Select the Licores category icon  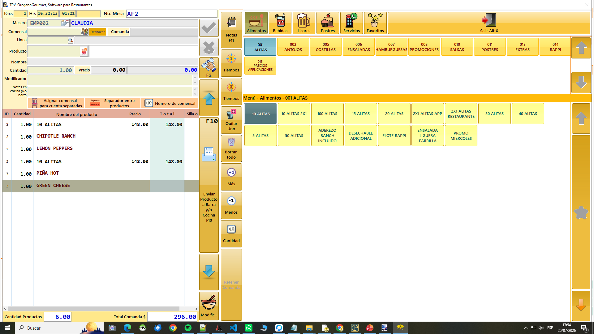click(x=304, y=23)
